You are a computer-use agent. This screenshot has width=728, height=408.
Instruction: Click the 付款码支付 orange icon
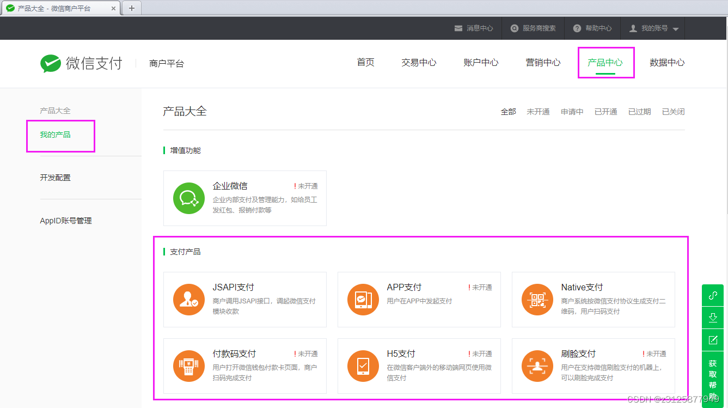click(188, 366)
